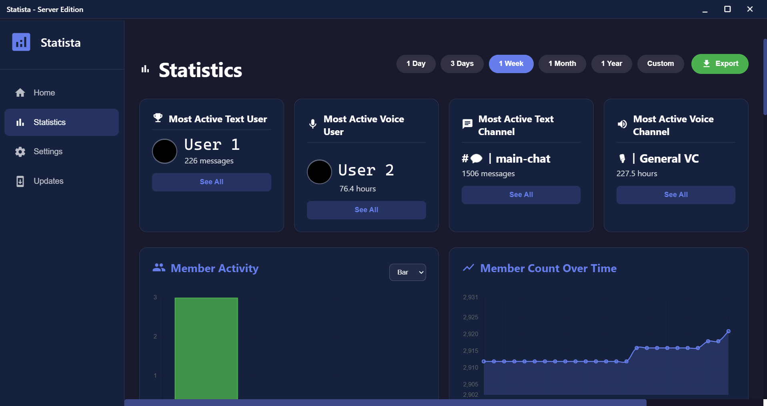Click See All under User 1
Screen dimensions: 767x406
211,182
